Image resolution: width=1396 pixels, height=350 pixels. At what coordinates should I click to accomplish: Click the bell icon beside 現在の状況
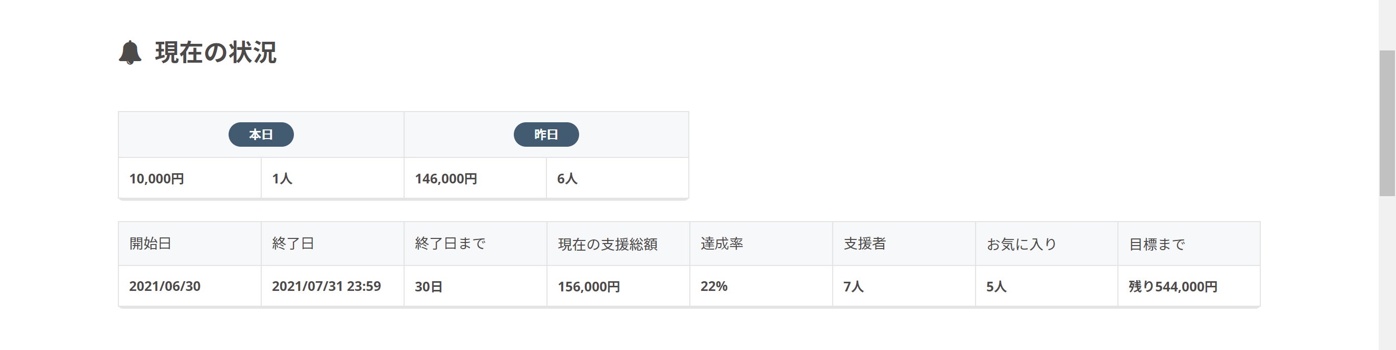click(130, 52)
